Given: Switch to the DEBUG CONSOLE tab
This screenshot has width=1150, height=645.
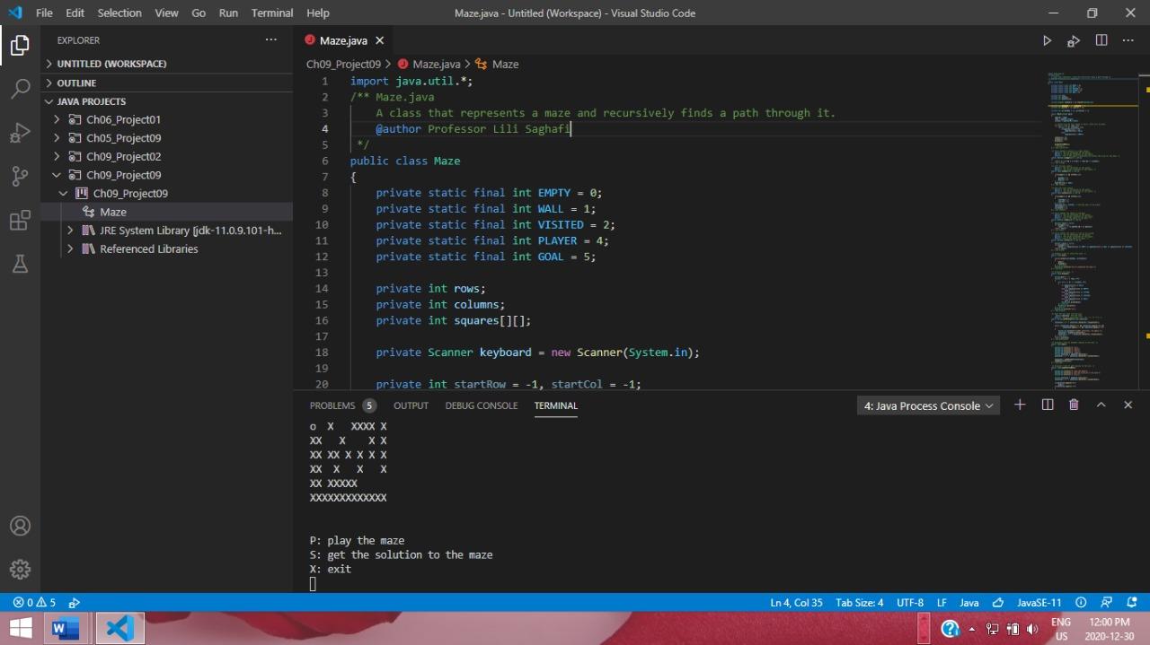Looking at the screenshot, I should point(482,405).
